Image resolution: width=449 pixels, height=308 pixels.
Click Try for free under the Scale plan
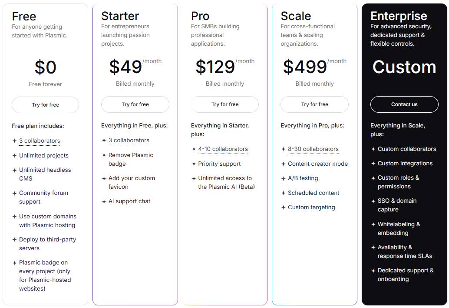coord(314,104)
